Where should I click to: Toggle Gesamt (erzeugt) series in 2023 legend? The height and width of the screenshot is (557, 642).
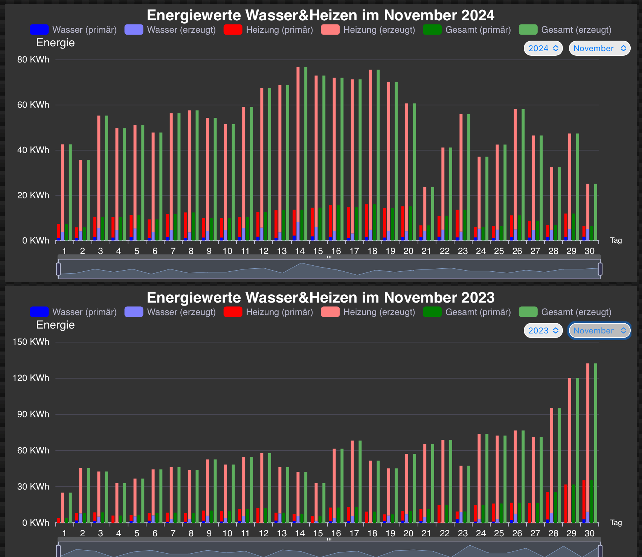click(x=565, y=312)
